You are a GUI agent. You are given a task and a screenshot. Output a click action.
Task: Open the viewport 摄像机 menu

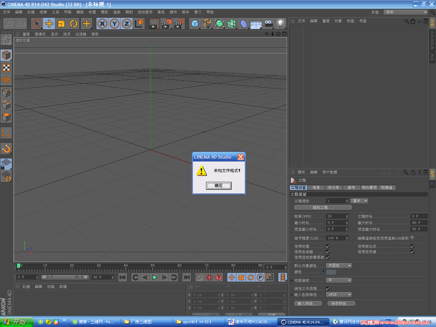(40, 34)
